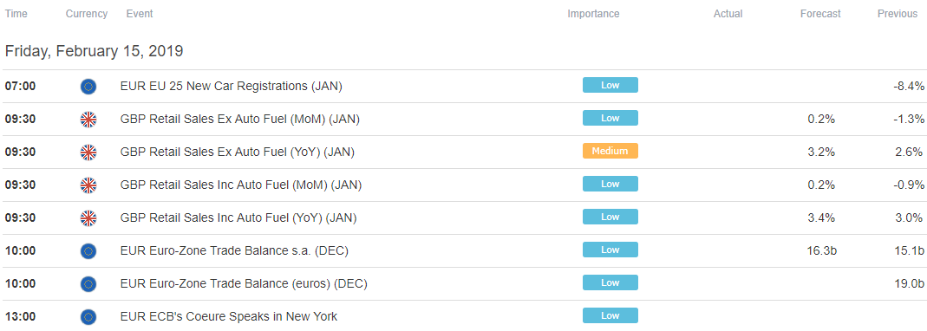
Task: Sort by the Importance column header
Action: click(x=593, y=14)
